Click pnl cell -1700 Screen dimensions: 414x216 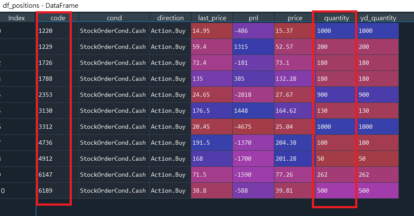click(x=254, y=159)
